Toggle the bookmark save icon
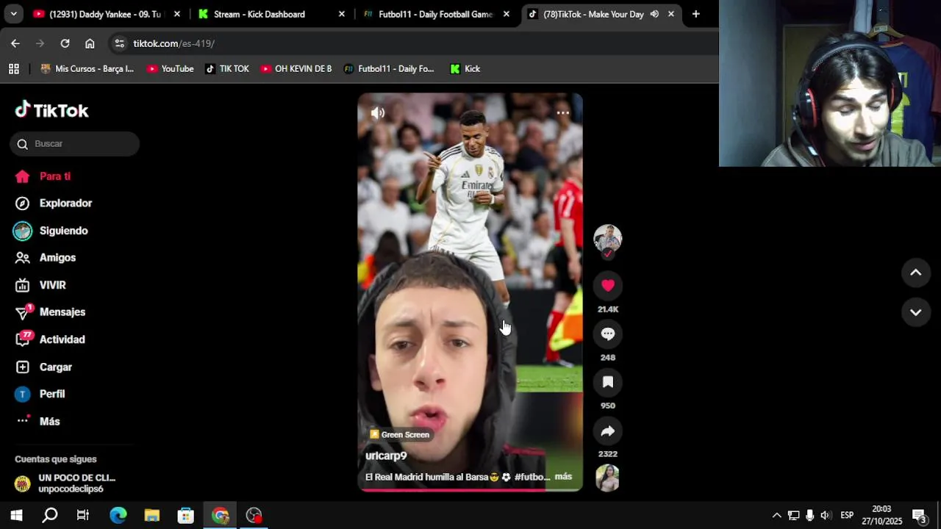 [608, 382]
